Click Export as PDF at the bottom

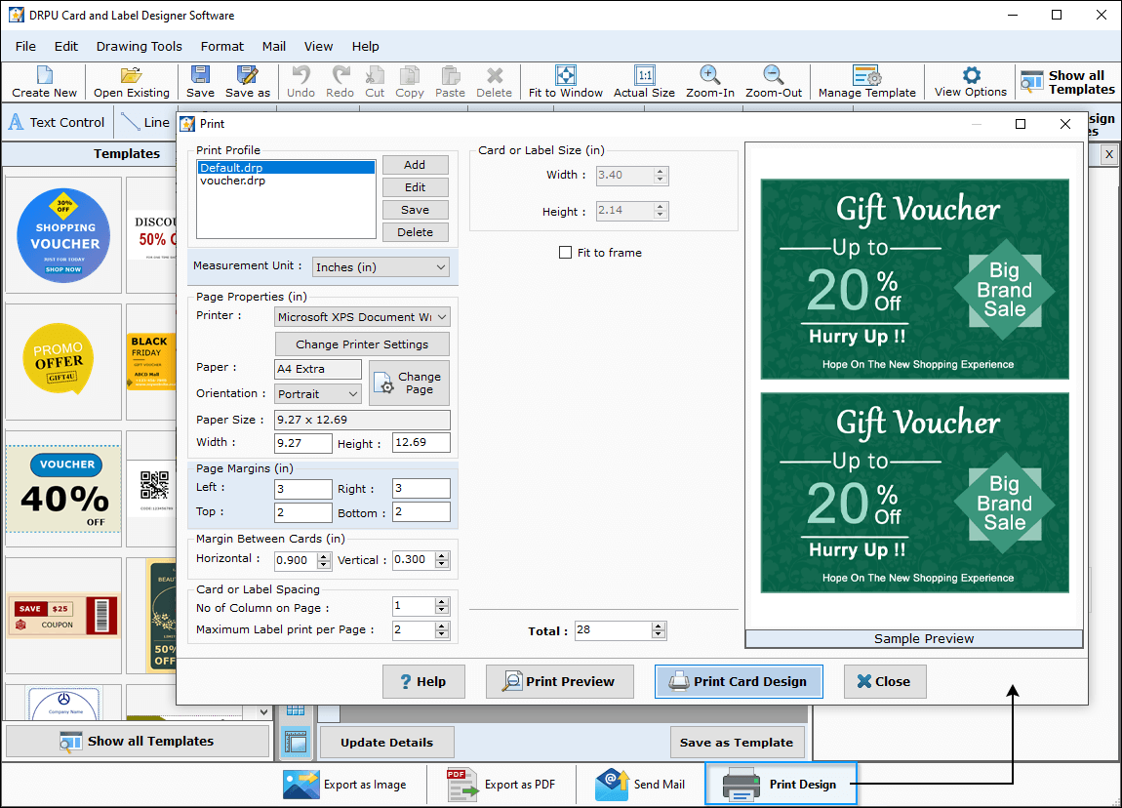click(501, 785)
